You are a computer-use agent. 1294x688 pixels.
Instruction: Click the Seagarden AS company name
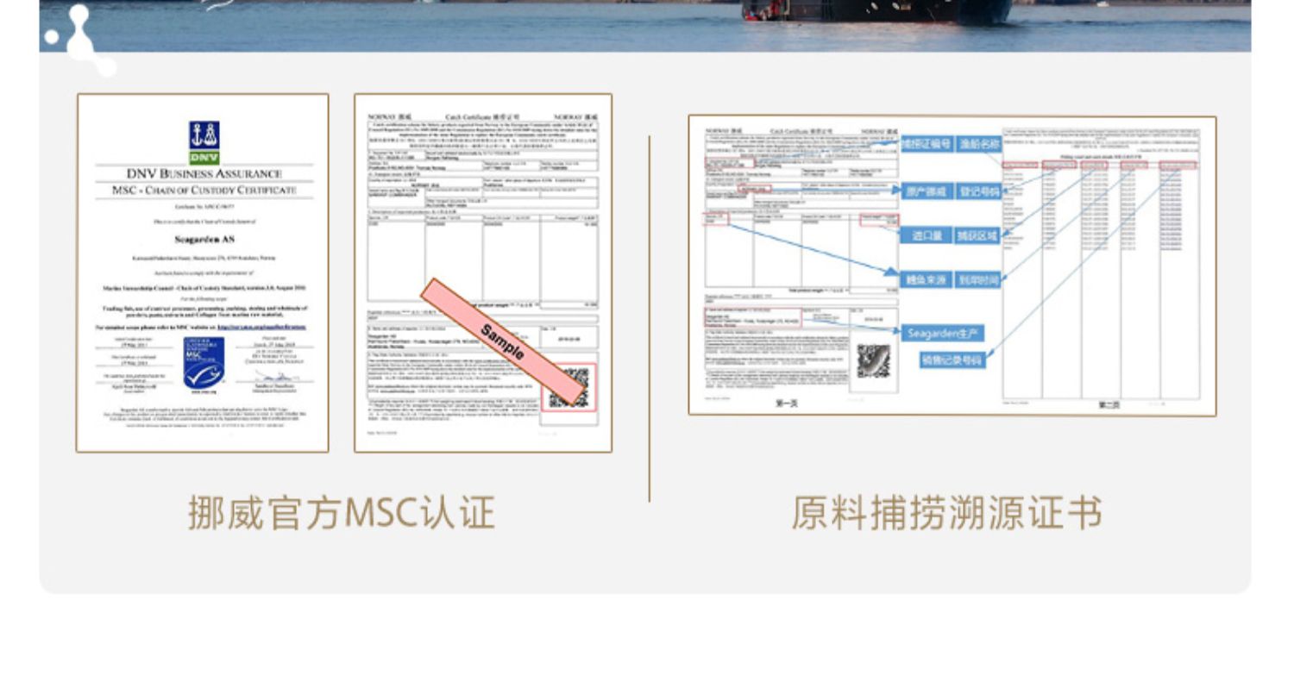(204, 239)
